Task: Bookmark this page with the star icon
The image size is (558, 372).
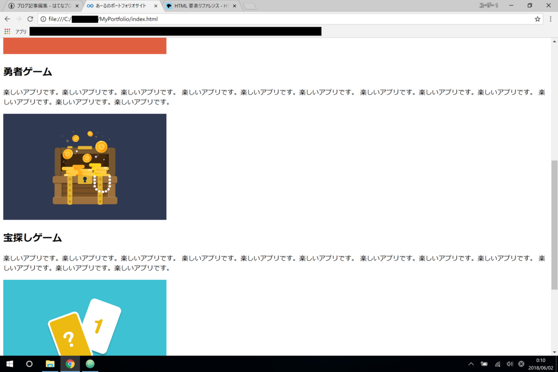Action: [x=537, y=19]
